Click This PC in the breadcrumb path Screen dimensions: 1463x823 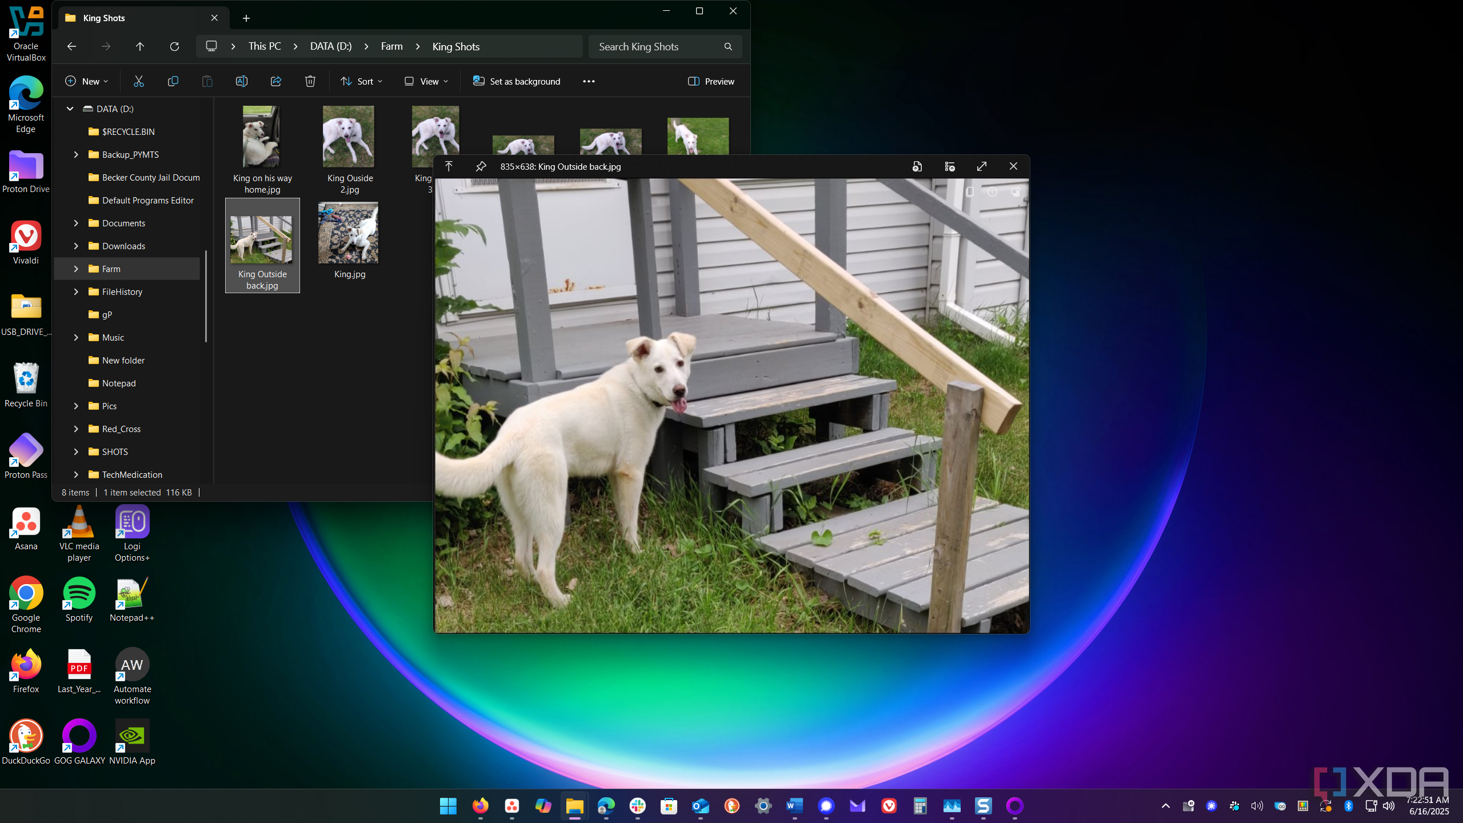tap(265, 46)
